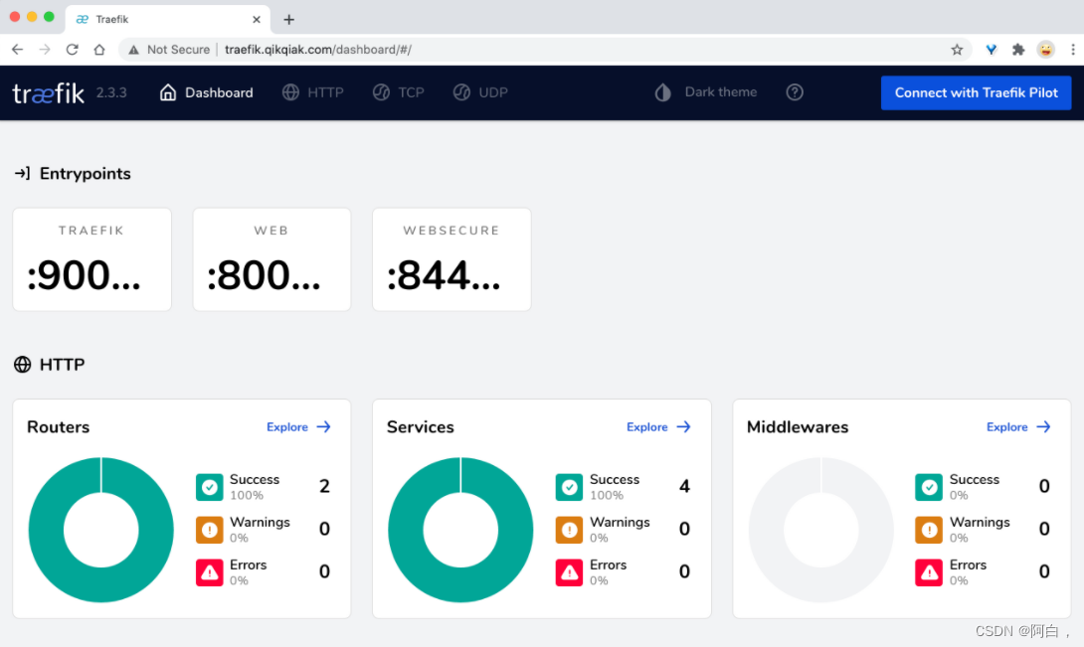
Task: Click the Services Errors triangle icon
Action: [x=569, y=572]
